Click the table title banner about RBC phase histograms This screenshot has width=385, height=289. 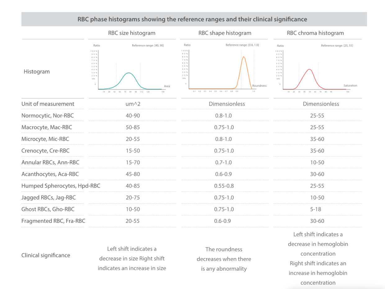tap(192, 19)
